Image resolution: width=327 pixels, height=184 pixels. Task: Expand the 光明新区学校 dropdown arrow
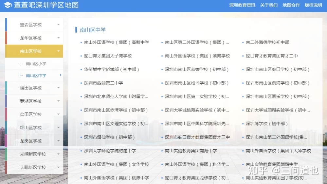tap(58, 154)
